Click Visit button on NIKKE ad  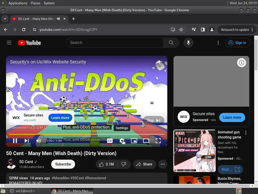tap(230, 169)
